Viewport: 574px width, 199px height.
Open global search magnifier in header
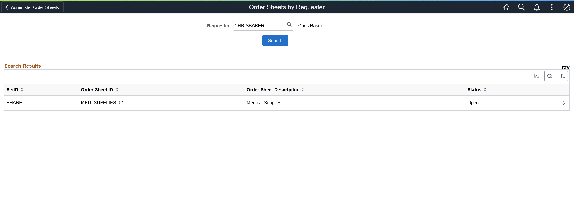click(x=522, y=7)
